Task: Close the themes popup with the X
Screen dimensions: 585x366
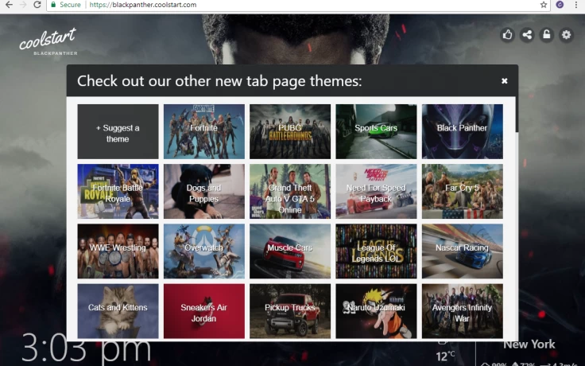Action: [x=505, y=80]
